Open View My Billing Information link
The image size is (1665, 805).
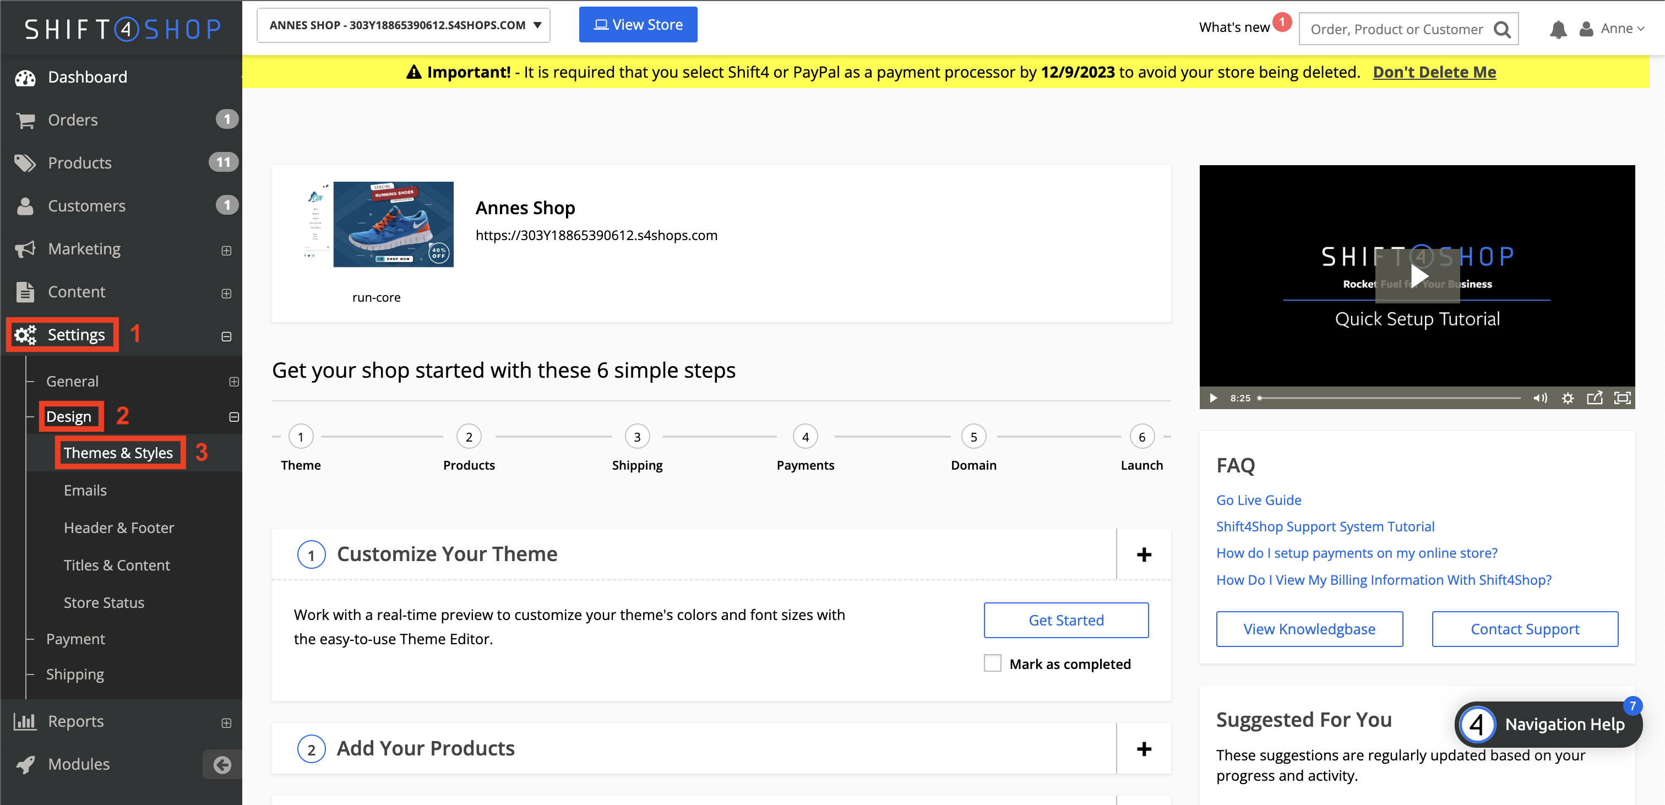[x=1384, y=580]
